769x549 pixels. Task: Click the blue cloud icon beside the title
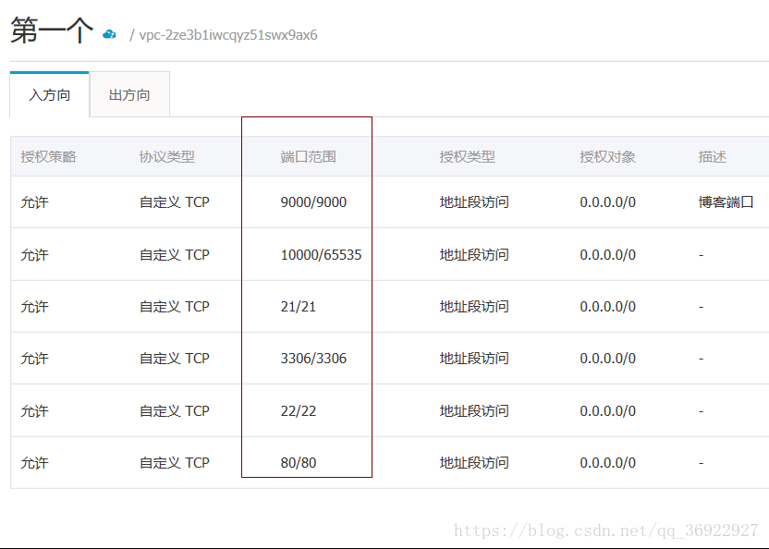[x=109, y=34]
